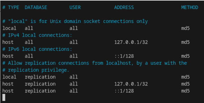
Task: Click the word replication in local replication line
Action: coord(40,77)
